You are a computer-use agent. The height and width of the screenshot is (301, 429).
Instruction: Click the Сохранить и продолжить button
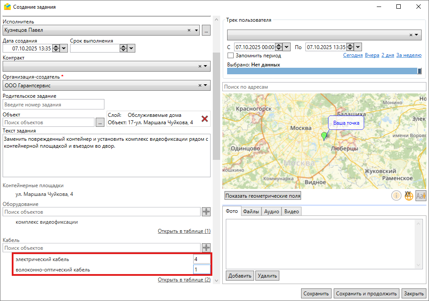(366, 294)
